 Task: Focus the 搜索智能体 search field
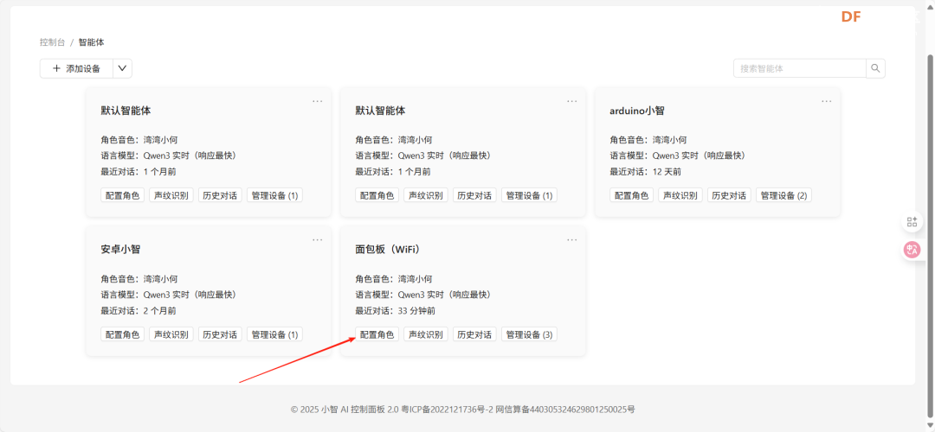800,68
